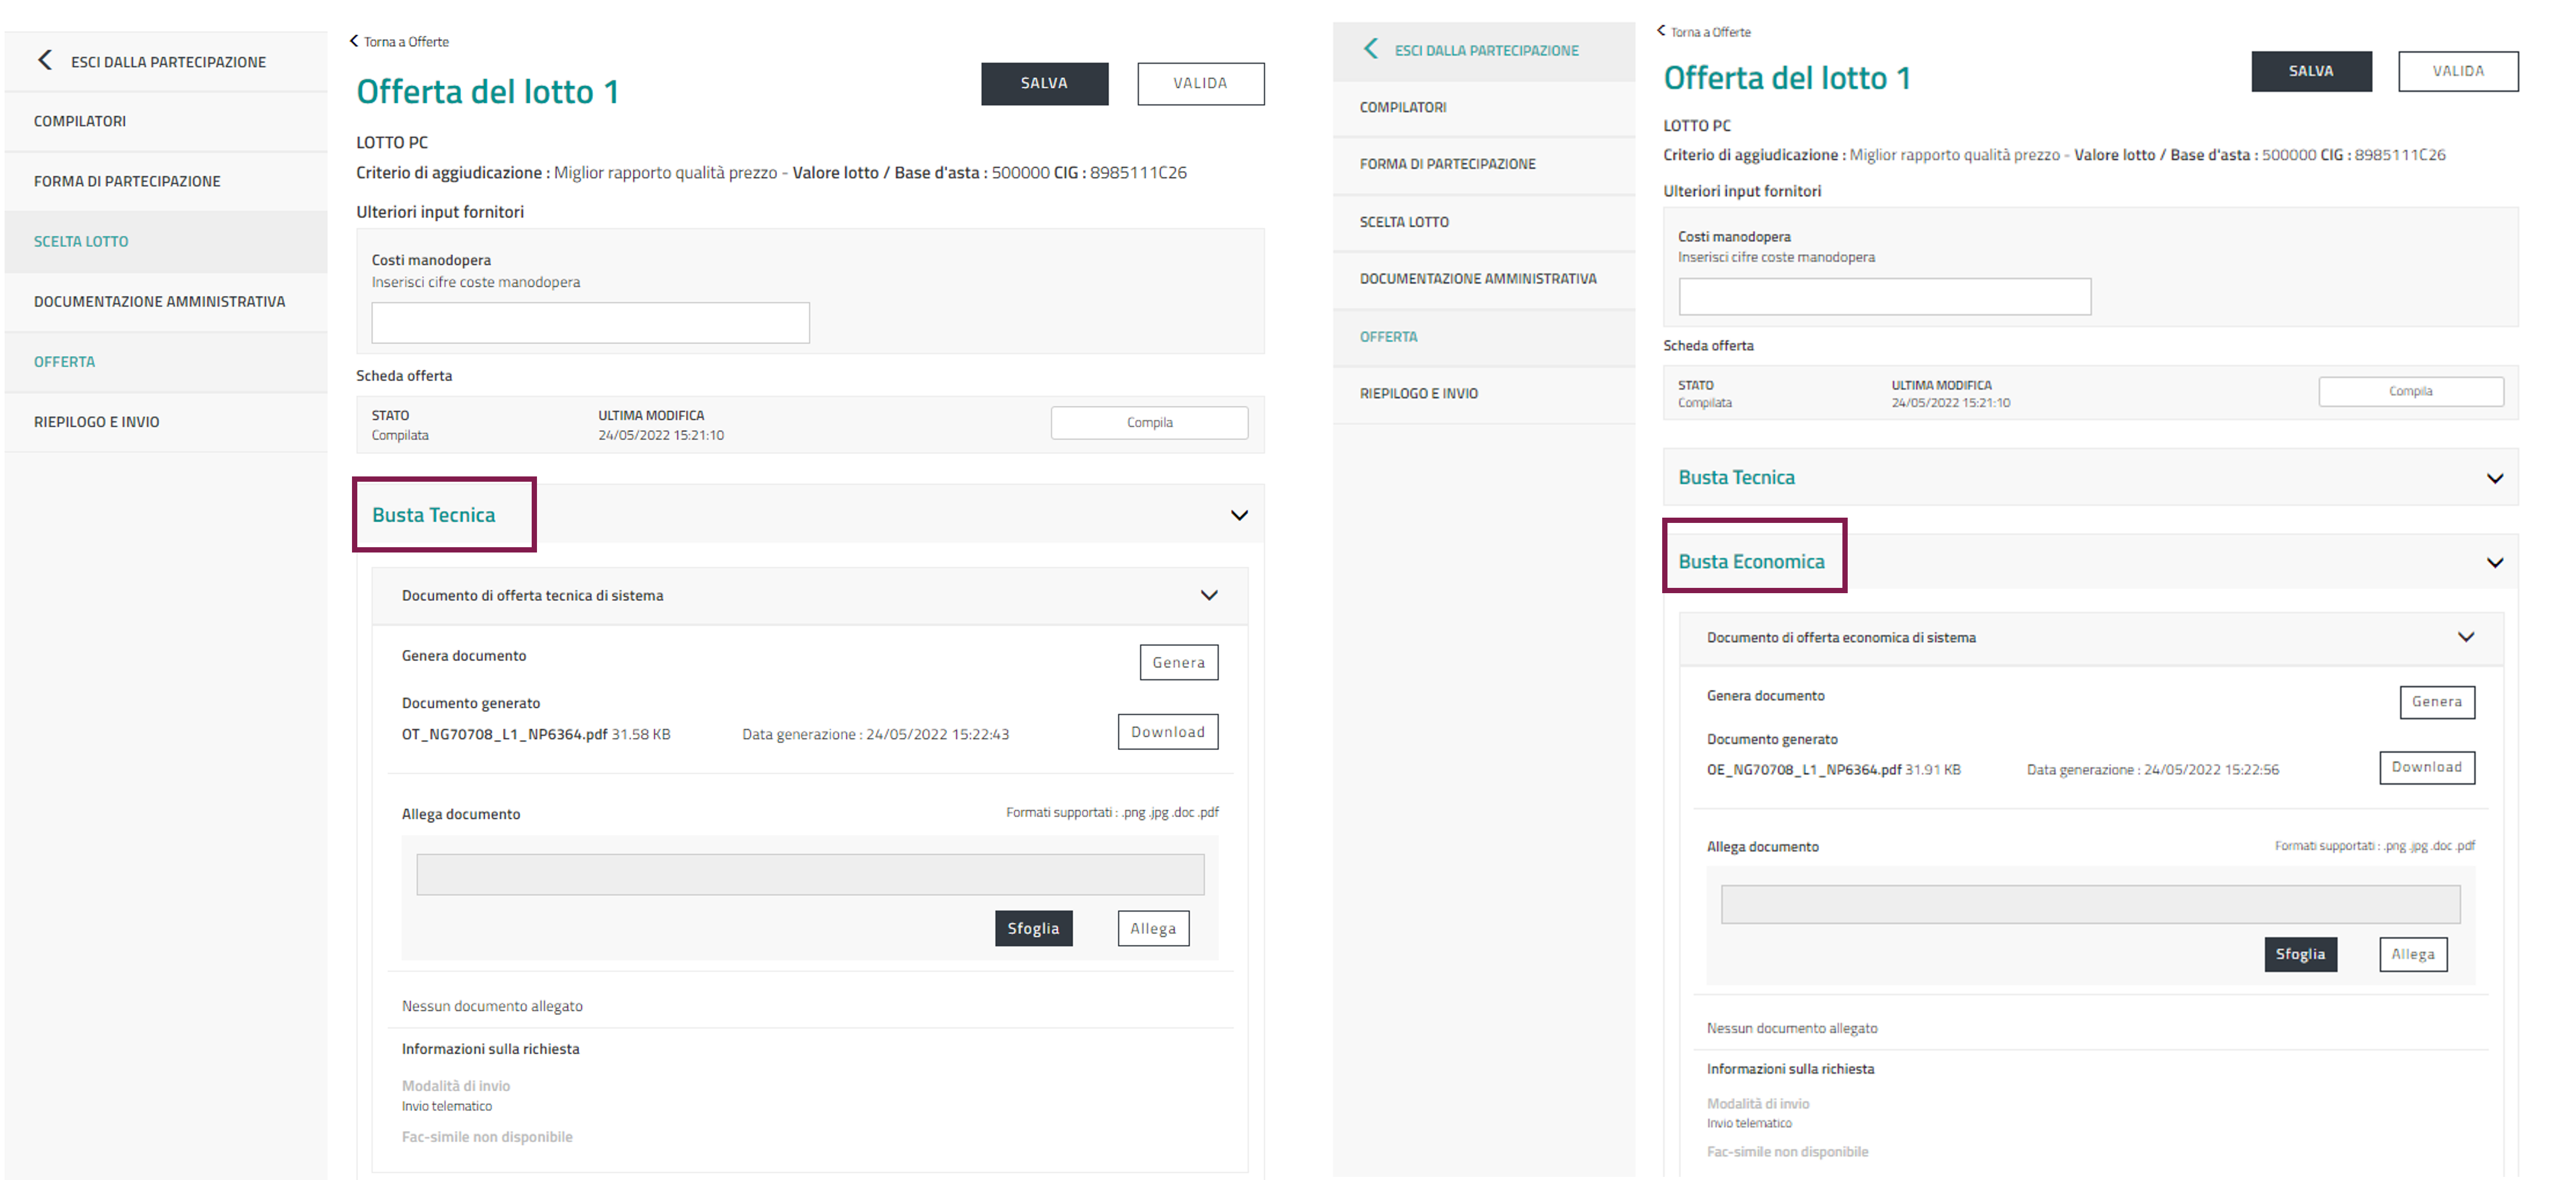The width and height of the screenshot is (2576, 1180).
Task: Click Sfoglia under the technical offer Allega documento
Action: point(1033,928)
